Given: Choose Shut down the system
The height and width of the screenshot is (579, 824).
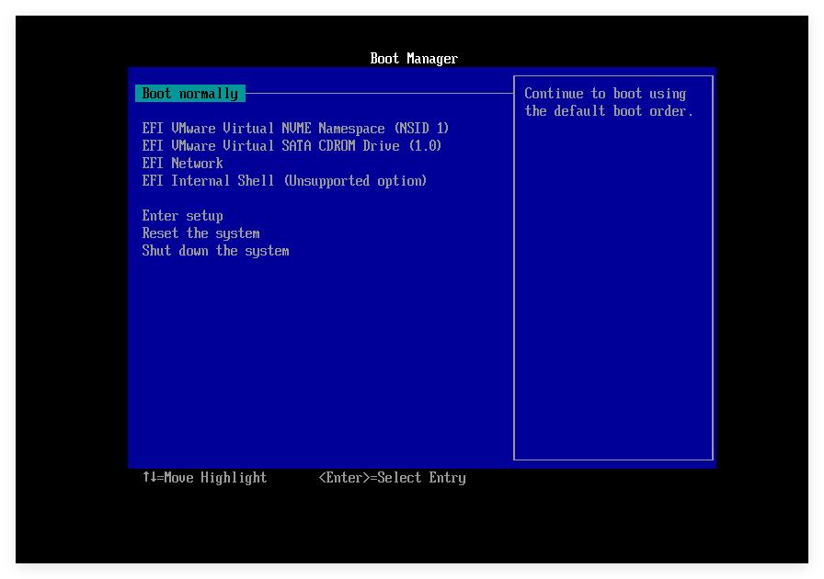Looking at the screenshot, I should pyautogui.click(x=215, y=251).
